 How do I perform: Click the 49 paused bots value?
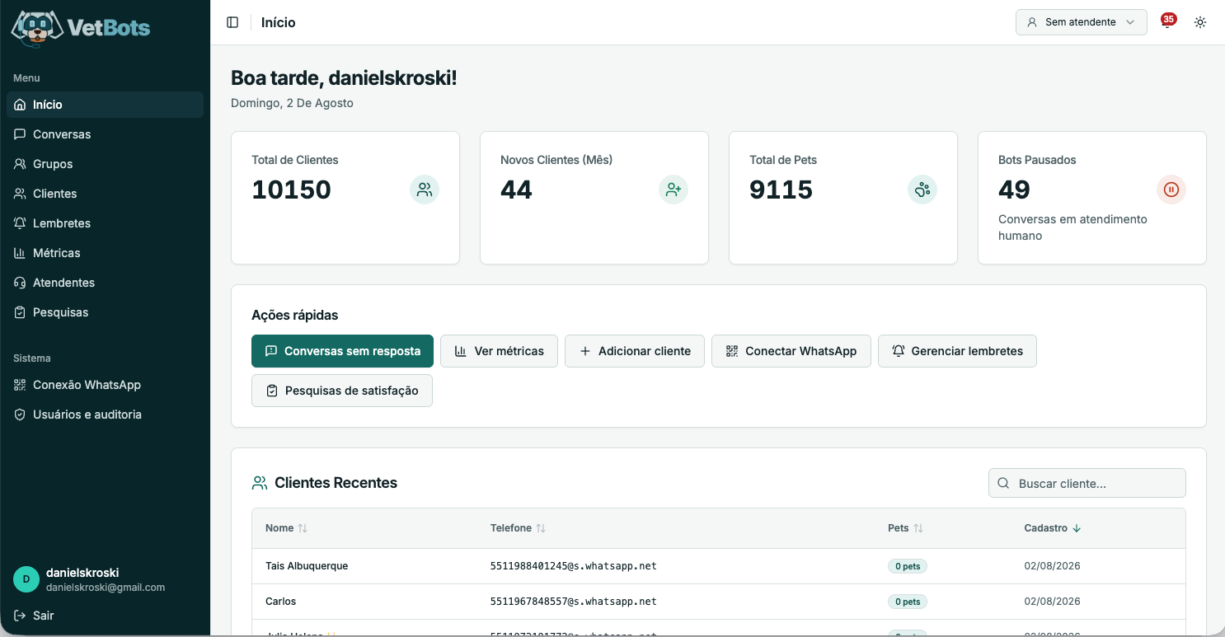tap(1015, 190)
